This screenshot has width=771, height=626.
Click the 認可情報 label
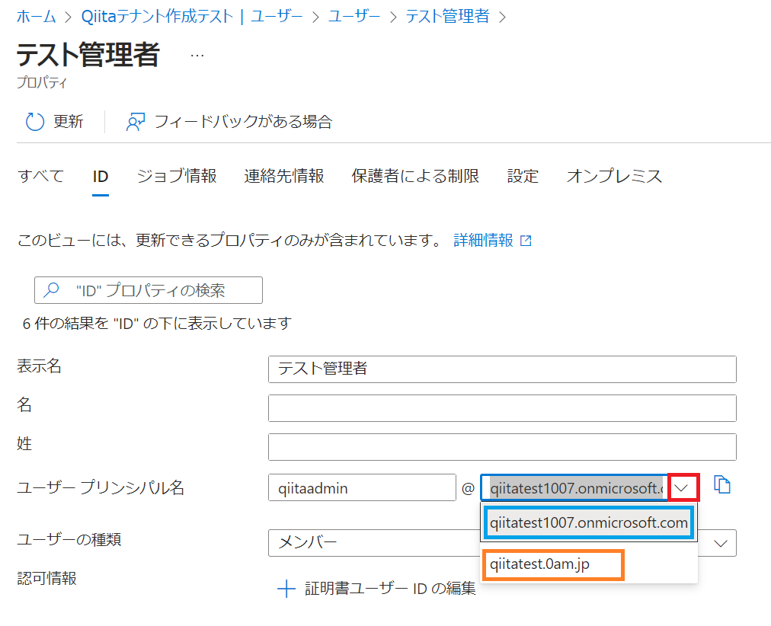point(46,578)
